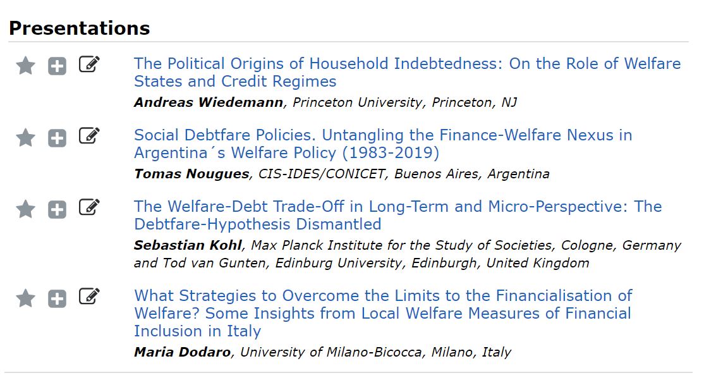Open note editor for Political Origins presentation
Screen dimensions: 704x392
pos(89,64)
